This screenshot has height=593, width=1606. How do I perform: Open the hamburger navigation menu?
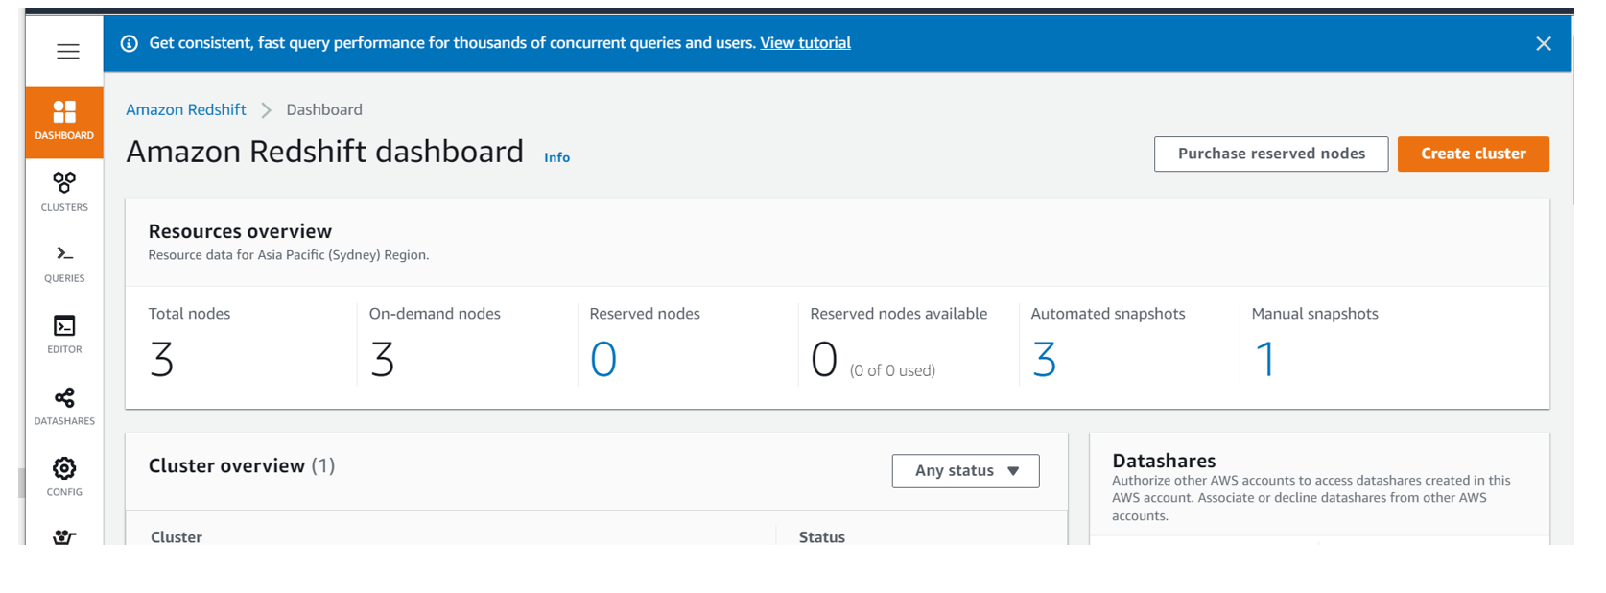tap(67, 52)
